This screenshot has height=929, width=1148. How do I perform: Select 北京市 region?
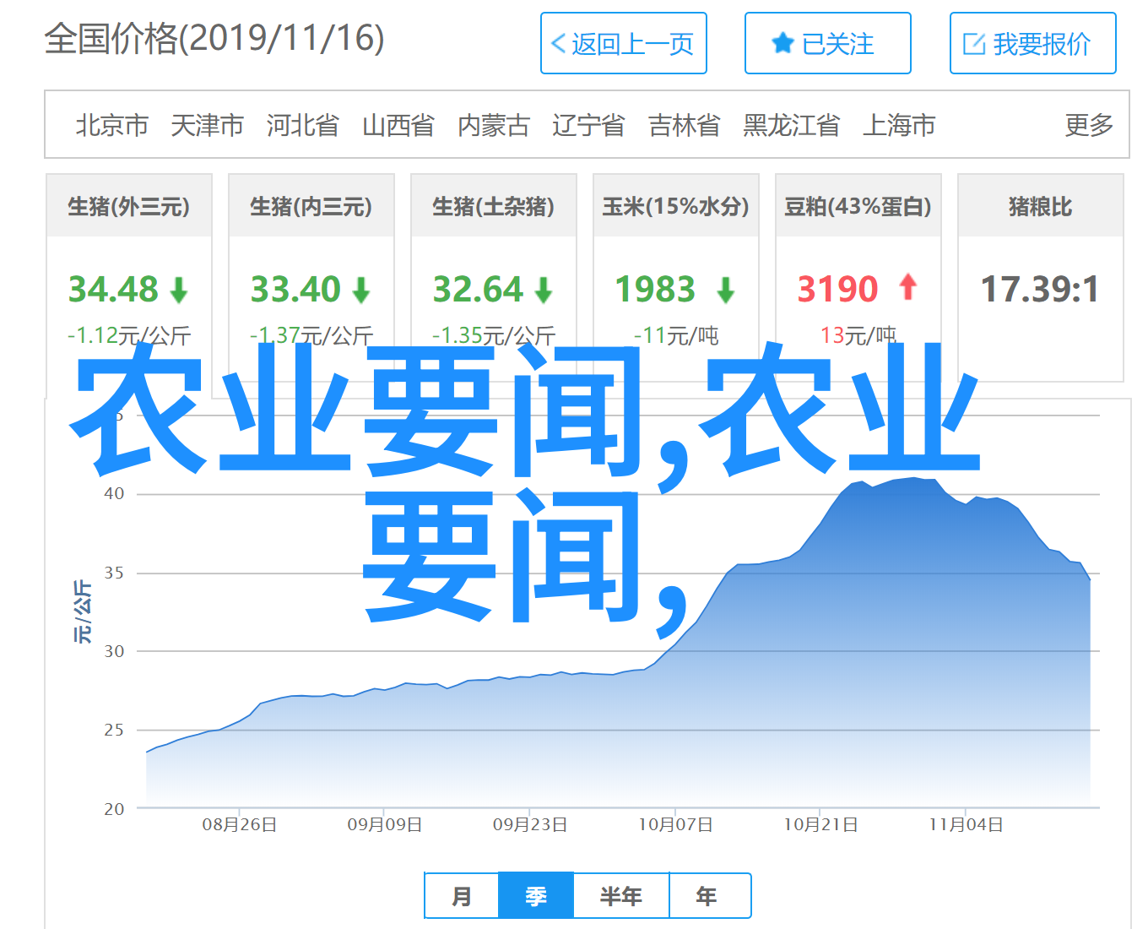[x=112, y=125]
